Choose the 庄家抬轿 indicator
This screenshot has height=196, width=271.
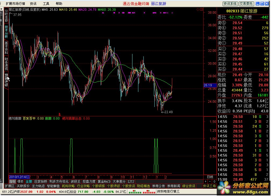click(x=41, y=182)
